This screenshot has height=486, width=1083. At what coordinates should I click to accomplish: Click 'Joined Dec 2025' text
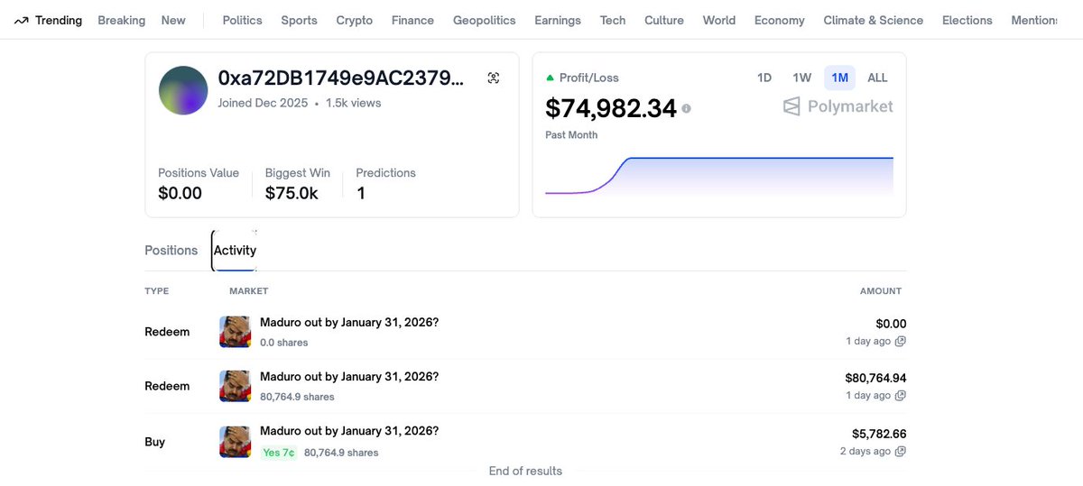pyautogui.click(x=263, y=103)
